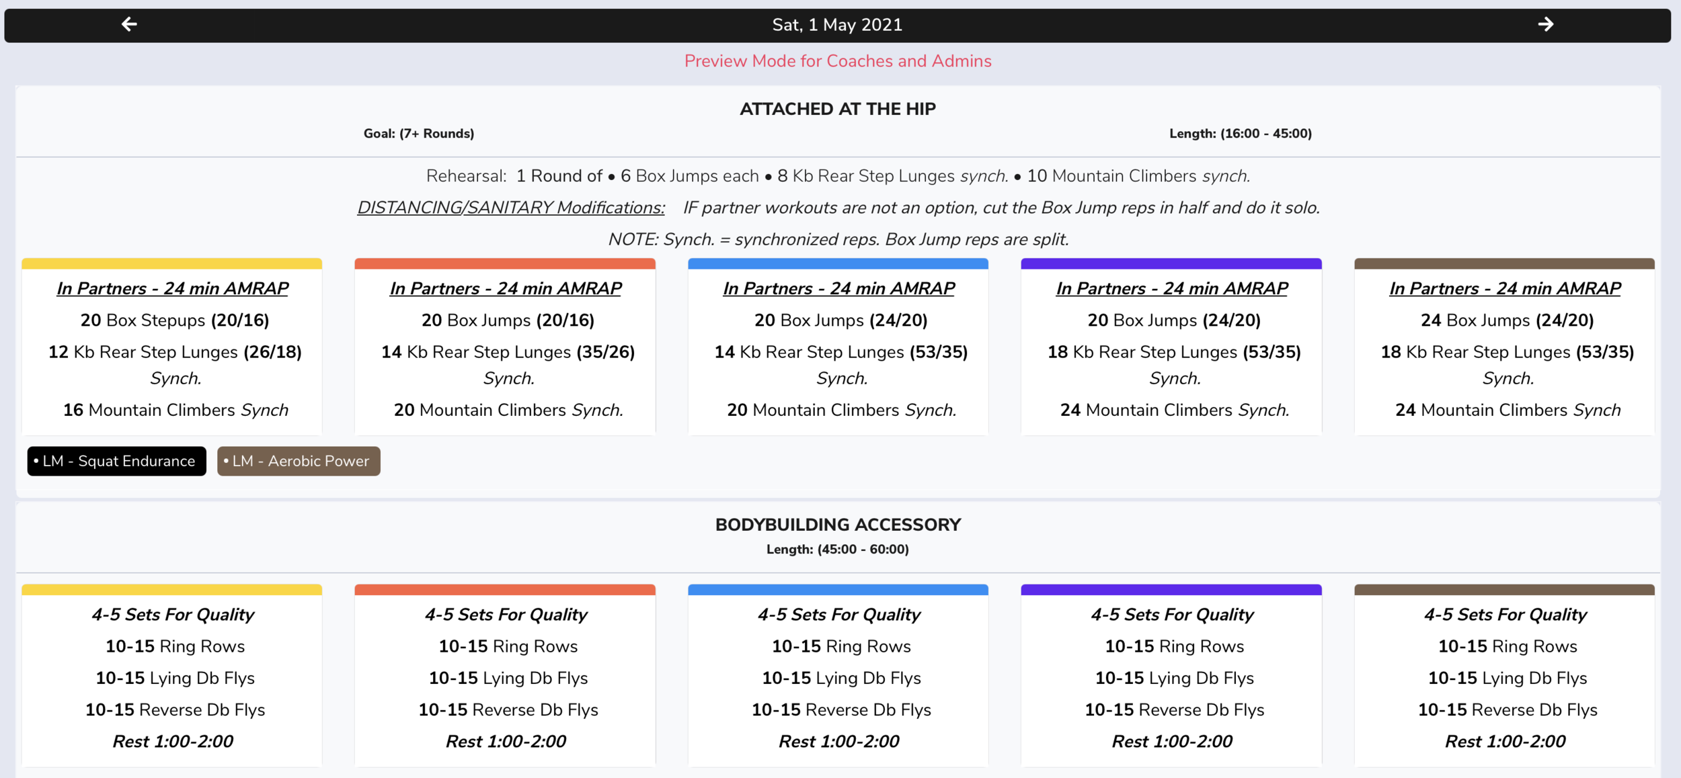
Task: Open the Bodybuilding Accessory heading
Action: click(x=837, y=525)
